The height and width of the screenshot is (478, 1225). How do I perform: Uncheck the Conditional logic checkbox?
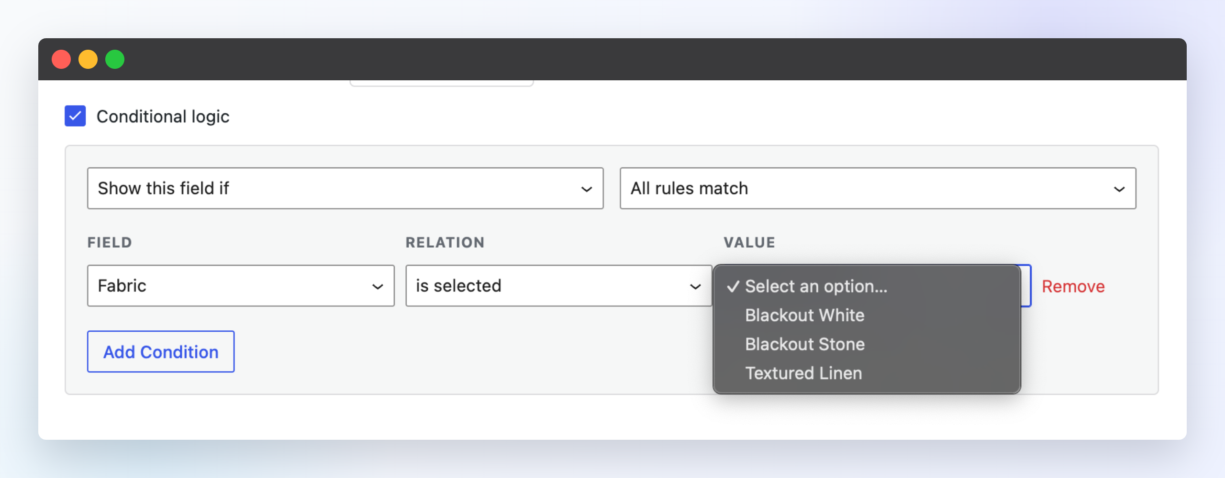(x=75, y=116)
